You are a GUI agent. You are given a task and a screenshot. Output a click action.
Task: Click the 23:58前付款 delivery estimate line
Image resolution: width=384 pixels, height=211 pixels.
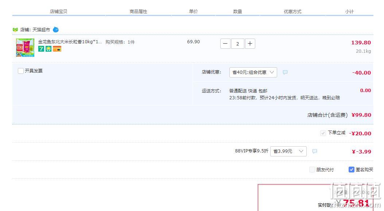pyautogui.click(x=284, y=98)
